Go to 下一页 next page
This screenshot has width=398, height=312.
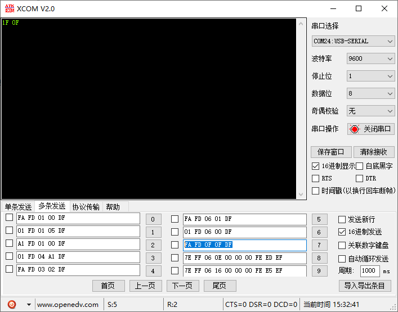tap(183, 286)
